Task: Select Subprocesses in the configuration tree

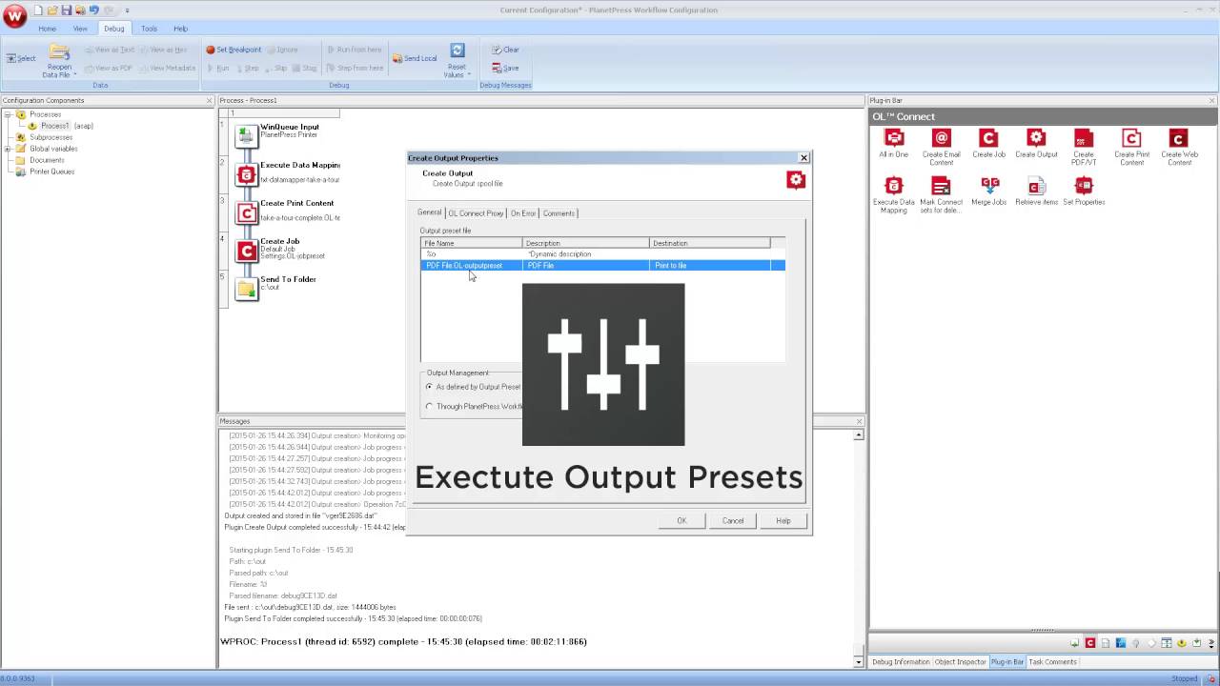Action: click(x=51, y=137)
